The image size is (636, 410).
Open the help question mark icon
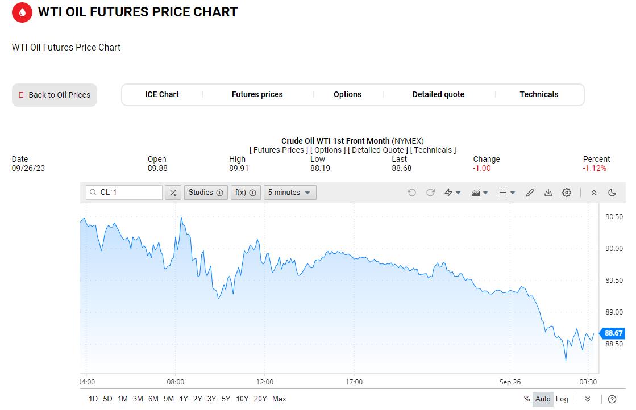click(x=612, y=399)
